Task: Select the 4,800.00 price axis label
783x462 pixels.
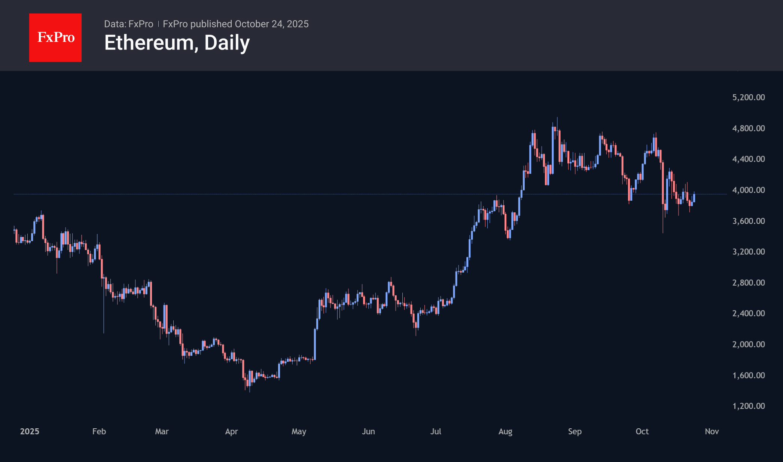Action: (748, 128)
